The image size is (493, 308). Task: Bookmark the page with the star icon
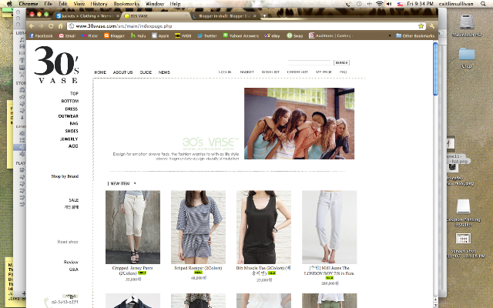421,26
